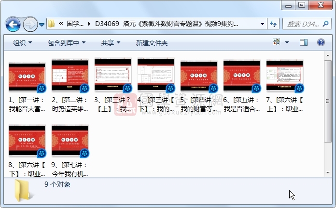The image size is (336, 208).
Task: Click media player badge on 第二讲 thumbnail
Action: tap(84, 89)
